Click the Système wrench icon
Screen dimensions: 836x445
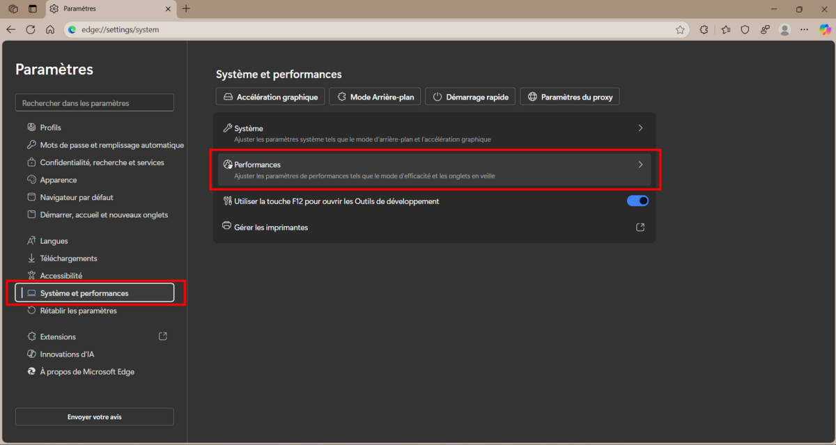coord(227,128)
